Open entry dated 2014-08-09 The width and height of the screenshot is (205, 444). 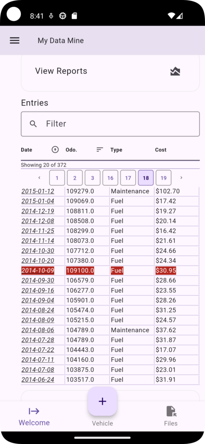38,320
